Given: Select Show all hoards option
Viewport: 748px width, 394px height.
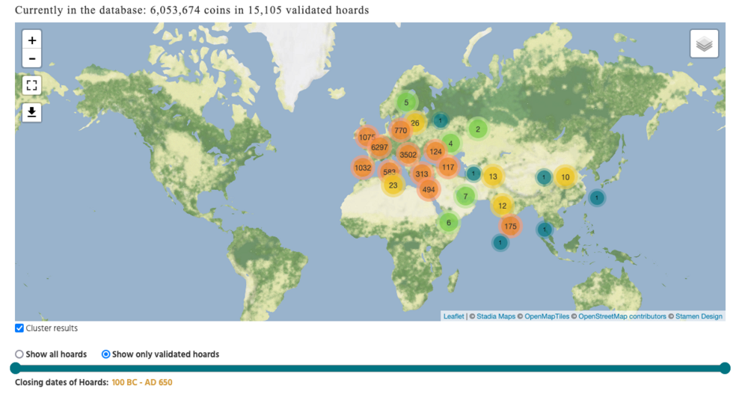Looking at the screenshot, I should point(19,354).
